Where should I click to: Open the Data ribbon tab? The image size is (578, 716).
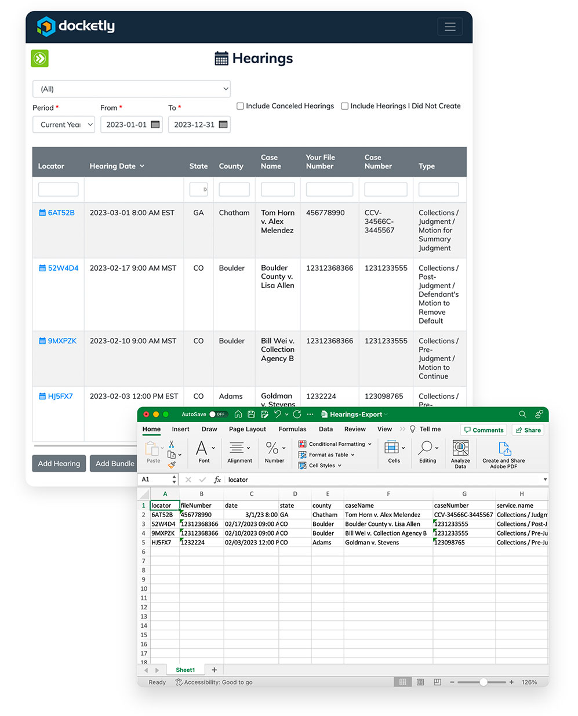326,429
